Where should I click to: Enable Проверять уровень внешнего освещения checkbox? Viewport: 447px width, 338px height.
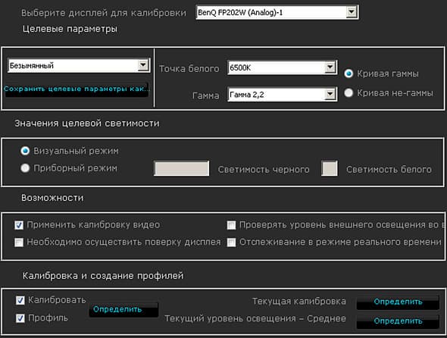coord(231,225)
